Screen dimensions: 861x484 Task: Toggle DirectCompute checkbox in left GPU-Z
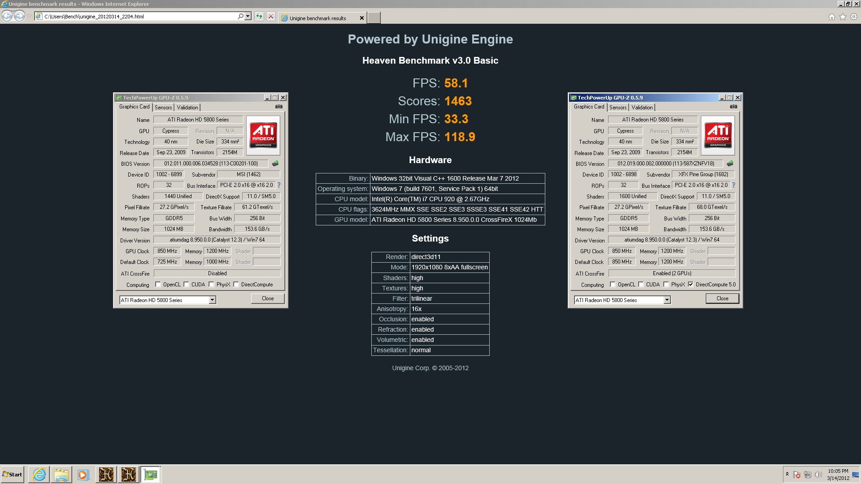(x=236, y=284)
